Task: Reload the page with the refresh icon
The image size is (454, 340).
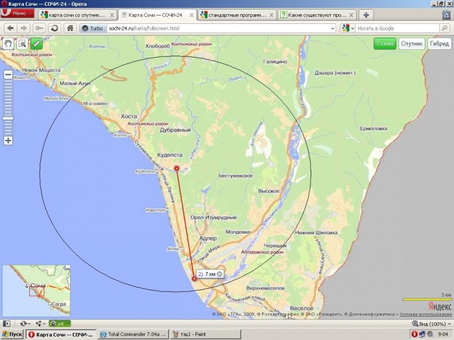Action: [54, 28]
